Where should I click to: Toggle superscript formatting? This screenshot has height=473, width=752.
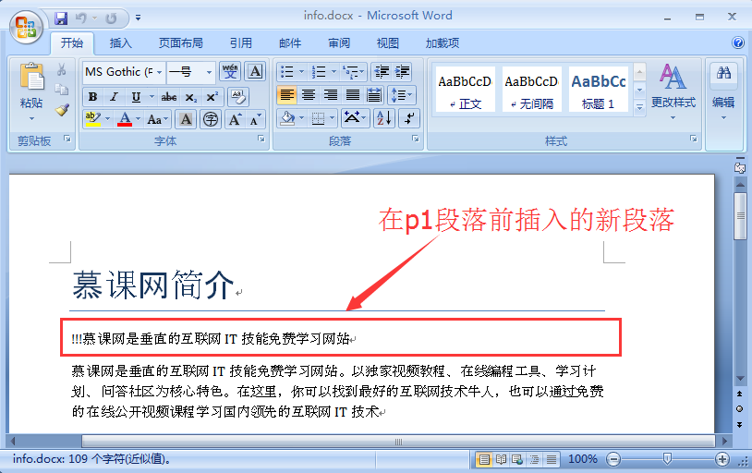pyautogui.click(x=212, y=97)
